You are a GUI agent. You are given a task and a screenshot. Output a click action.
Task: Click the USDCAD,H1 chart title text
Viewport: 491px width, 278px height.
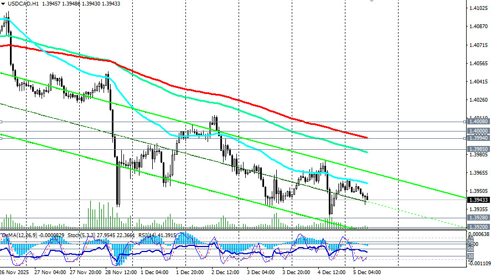click(23, 4)
